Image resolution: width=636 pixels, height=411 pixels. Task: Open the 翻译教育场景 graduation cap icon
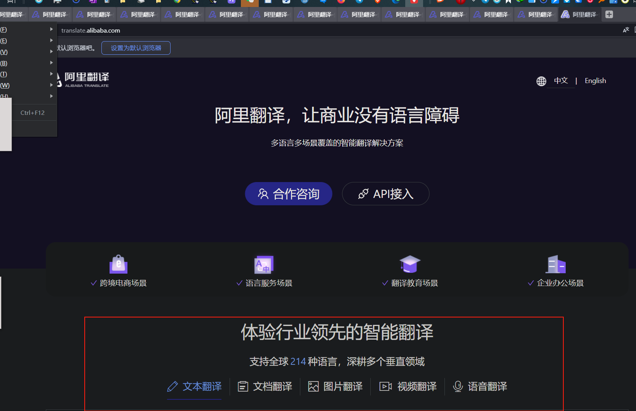pos(410,264)
